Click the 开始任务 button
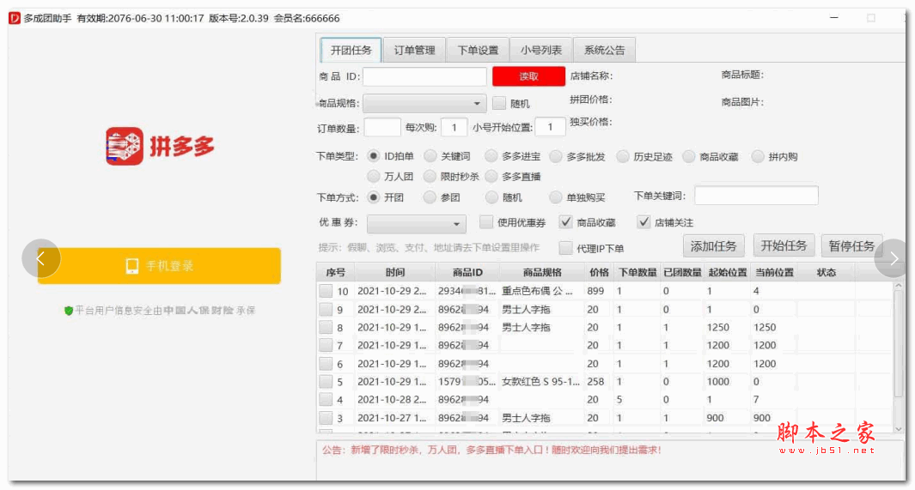 coord(784,246)
